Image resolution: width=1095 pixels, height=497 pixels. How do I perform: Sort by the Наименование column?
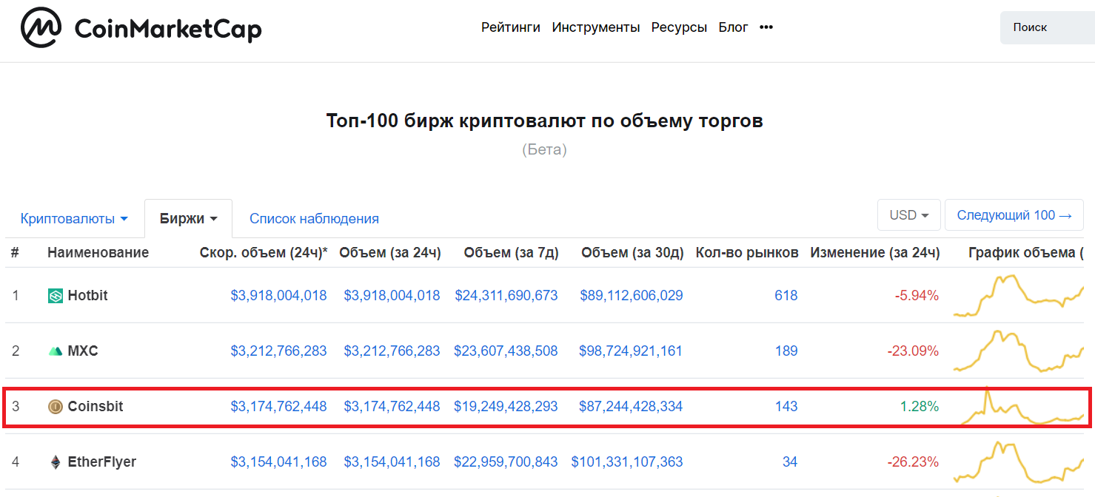(x=98, y=253)
